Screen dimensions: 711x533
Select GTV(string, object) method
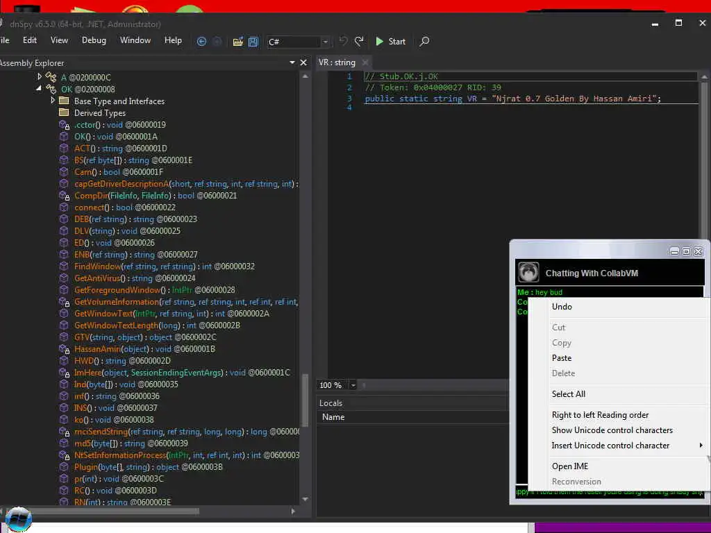146,337
